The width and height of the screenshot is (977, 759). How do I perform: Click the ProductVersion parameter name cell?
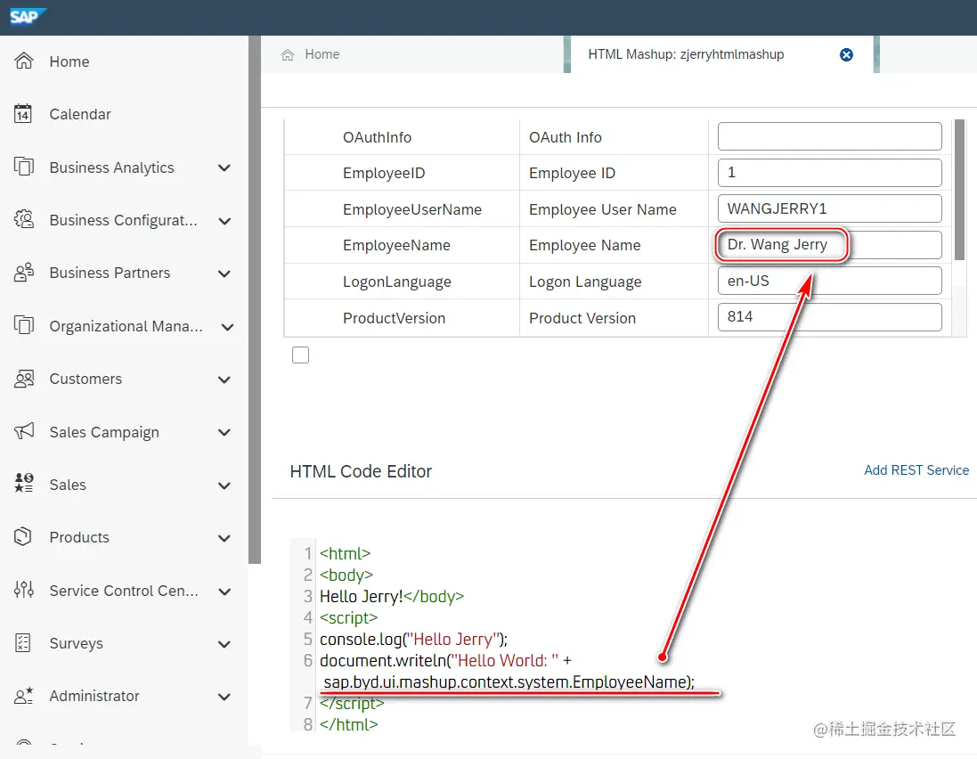tap(394, 318)
